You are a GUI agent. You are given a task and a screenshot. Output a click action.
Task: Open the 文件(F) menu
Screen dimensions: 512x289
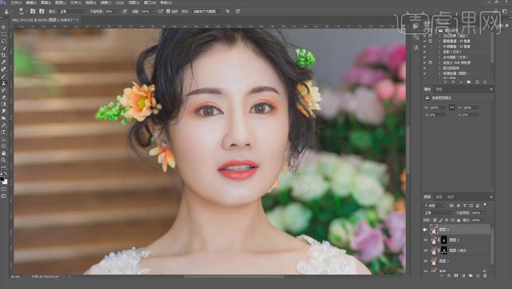tap(16, 3)
